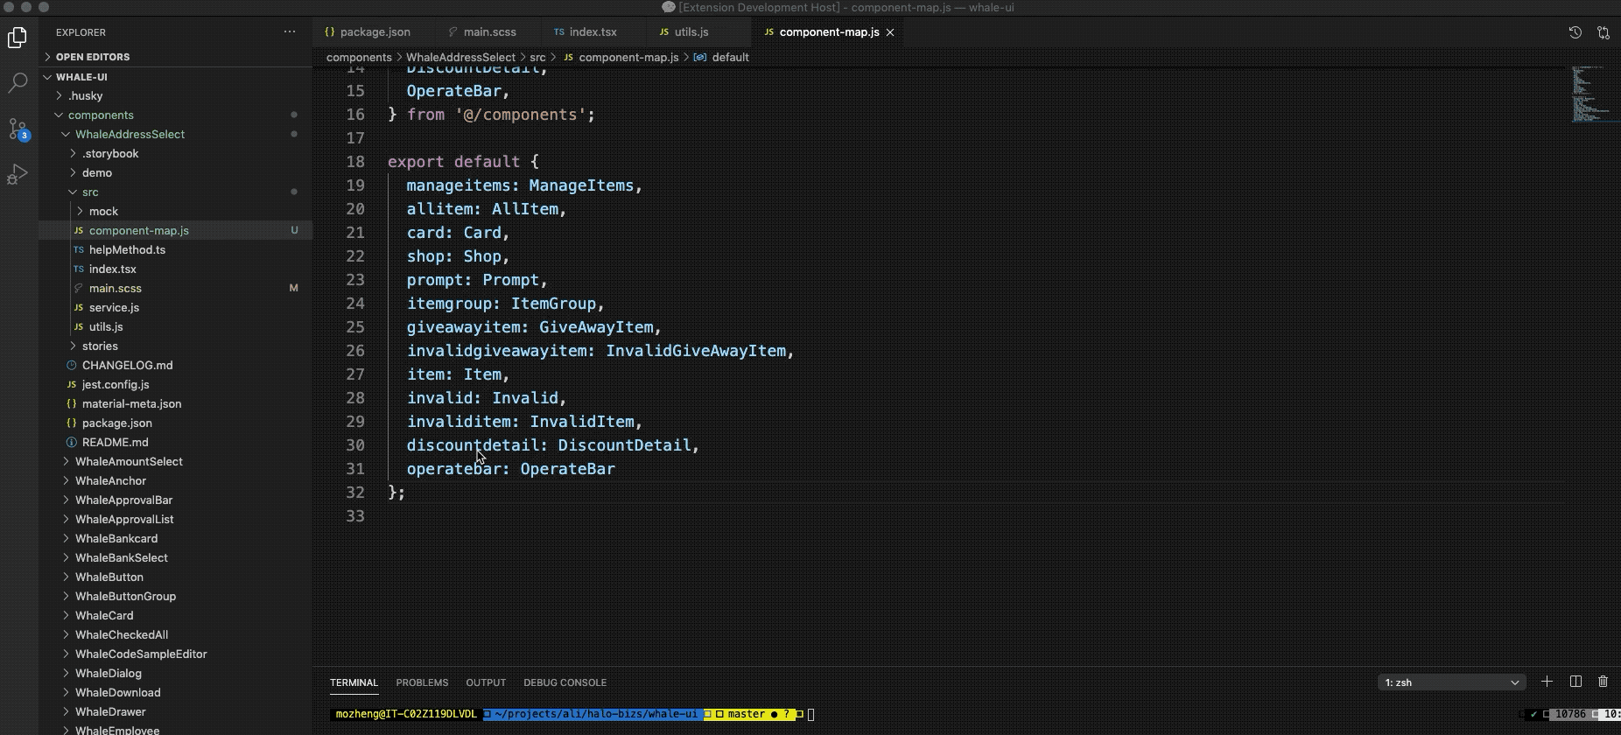
Task: Click the editor minimap
Action: [1590, 94]
